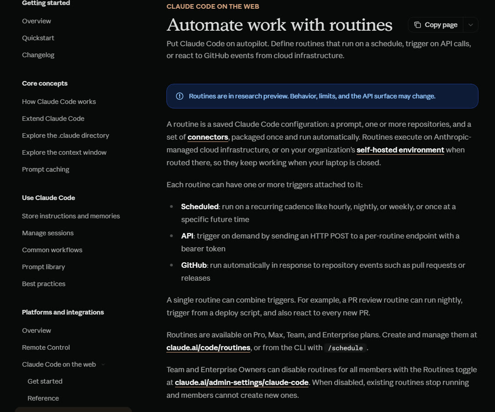Open Explore the .claude directory
Viewport: 495px width, 412px height.
(x=66, y=136)
